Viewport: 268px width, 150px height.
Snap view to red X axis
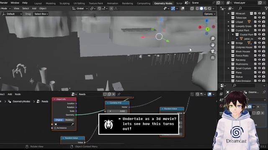coord(200,27)
